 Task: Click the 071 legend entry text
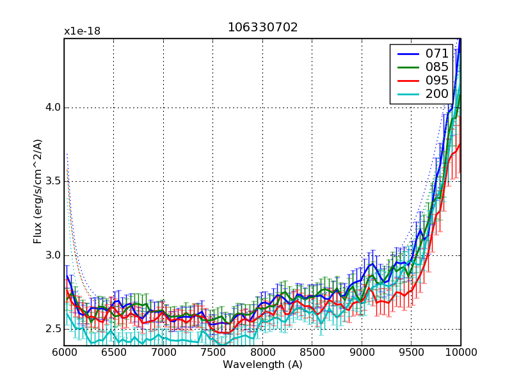click(437, 54)
